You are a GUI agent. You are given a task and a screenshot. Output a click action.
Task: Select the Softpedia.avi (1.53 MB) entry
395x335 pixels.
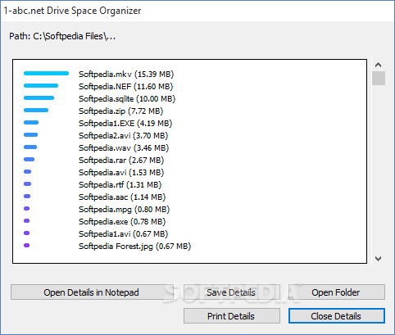tap(121, 173)
